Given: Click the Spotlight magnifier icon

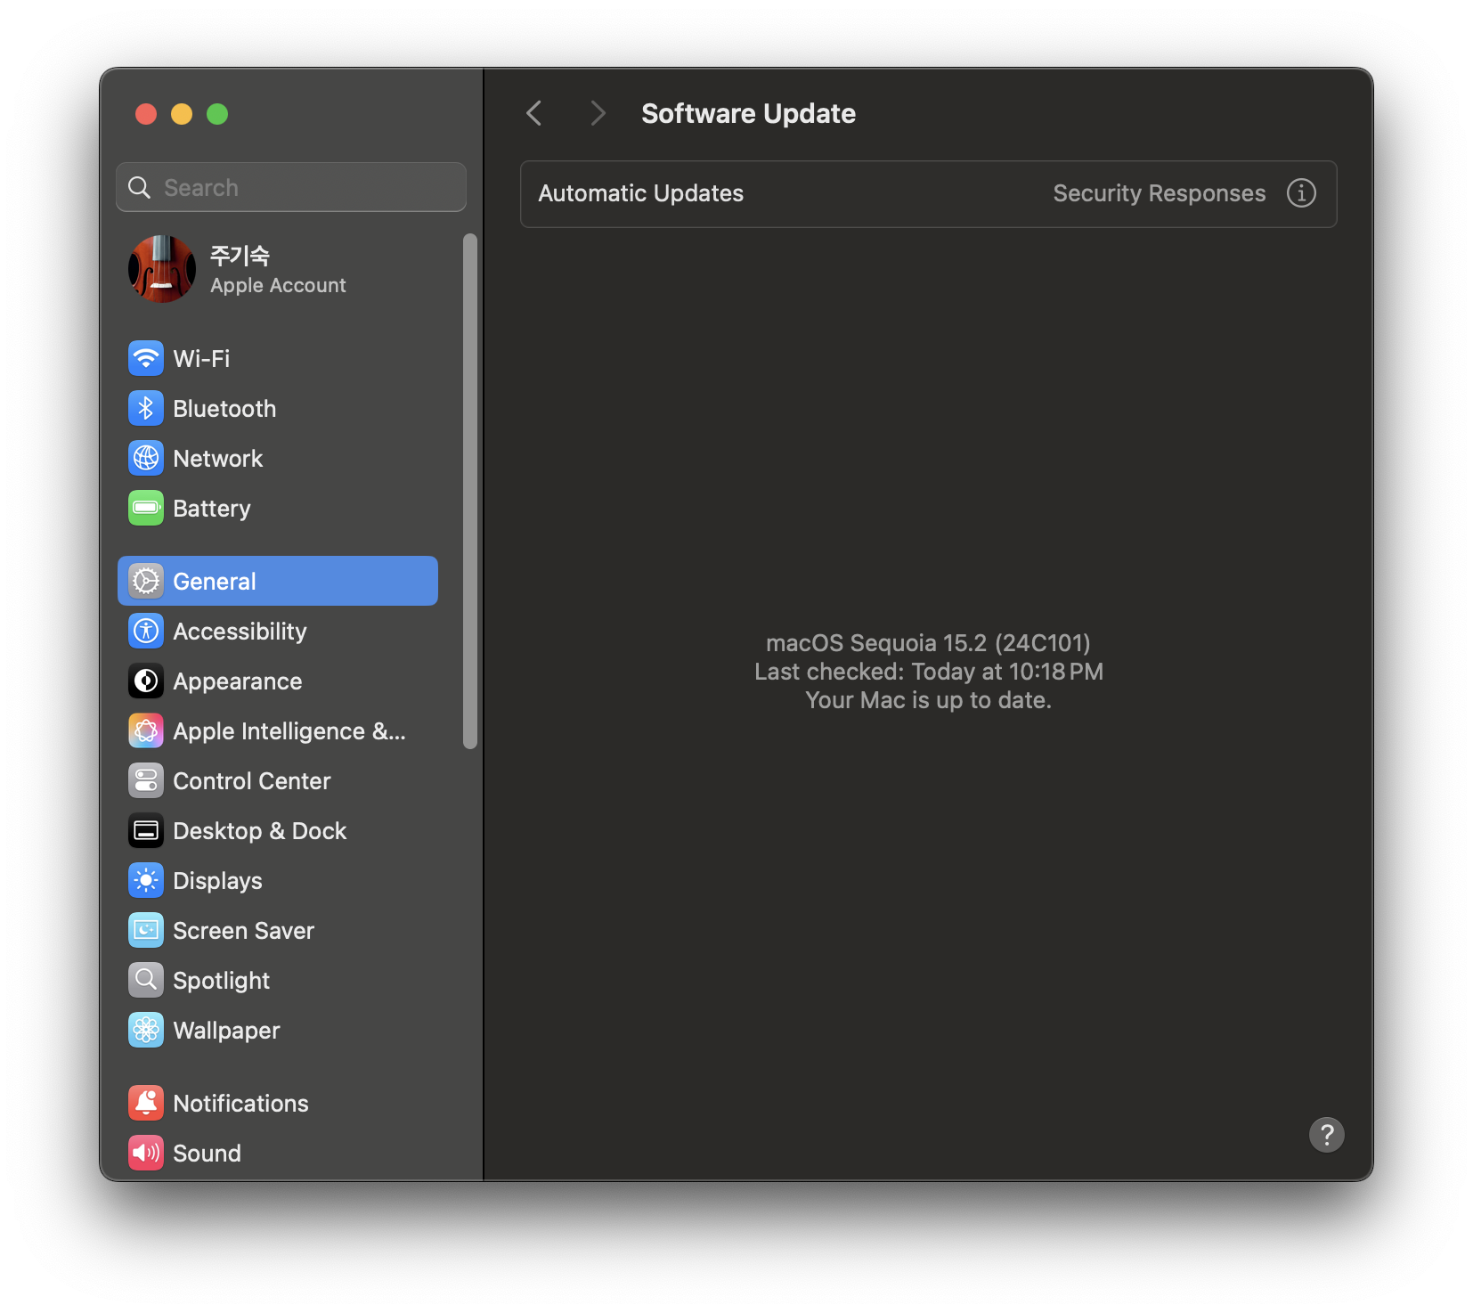Looking at the screenshot, I should tap(146, 980).
